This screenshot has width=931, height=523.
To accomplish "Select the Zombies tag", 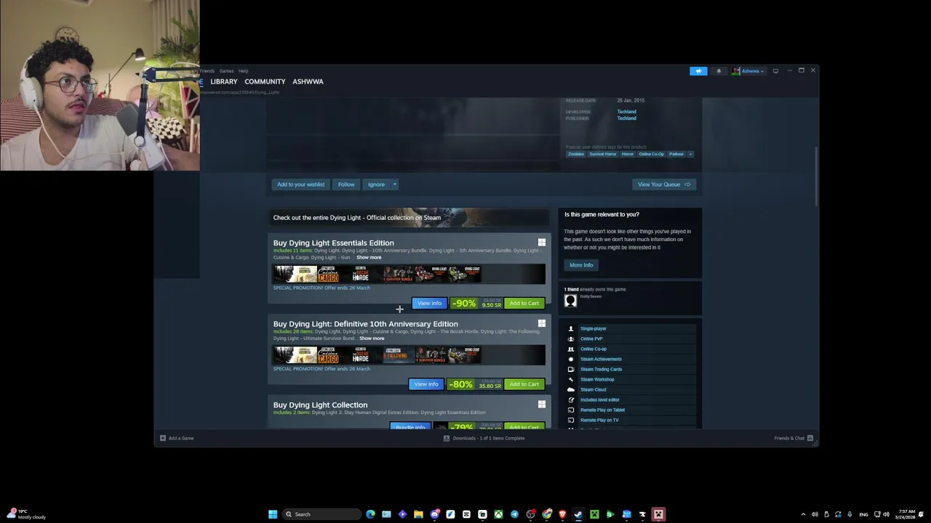I will tap(576, 154).
